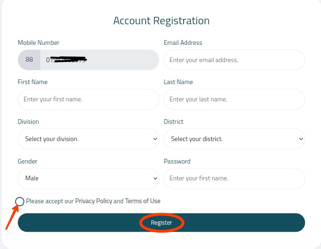321x249 pixels.
Task: Click the Email Address label
Action: coord(183,43)
